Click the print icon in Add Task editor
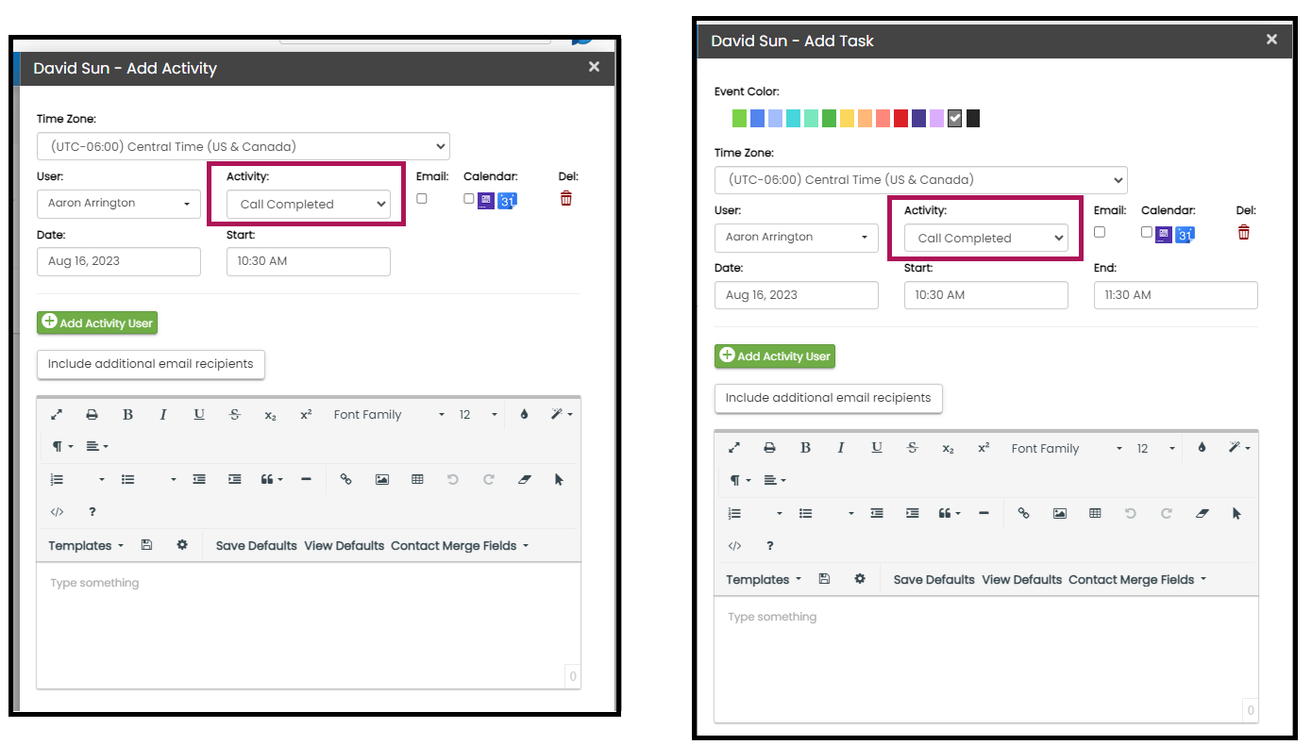Image resolution: width=1312 pixels, height=745 pixels. [769, 448]
